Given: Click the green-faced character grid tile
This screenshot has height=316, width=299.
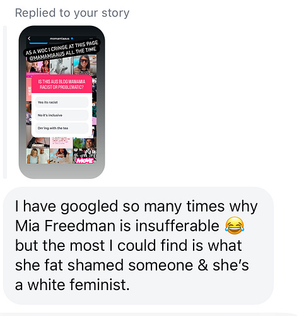Looking at the screenshot, I should [x=80, y=143].
